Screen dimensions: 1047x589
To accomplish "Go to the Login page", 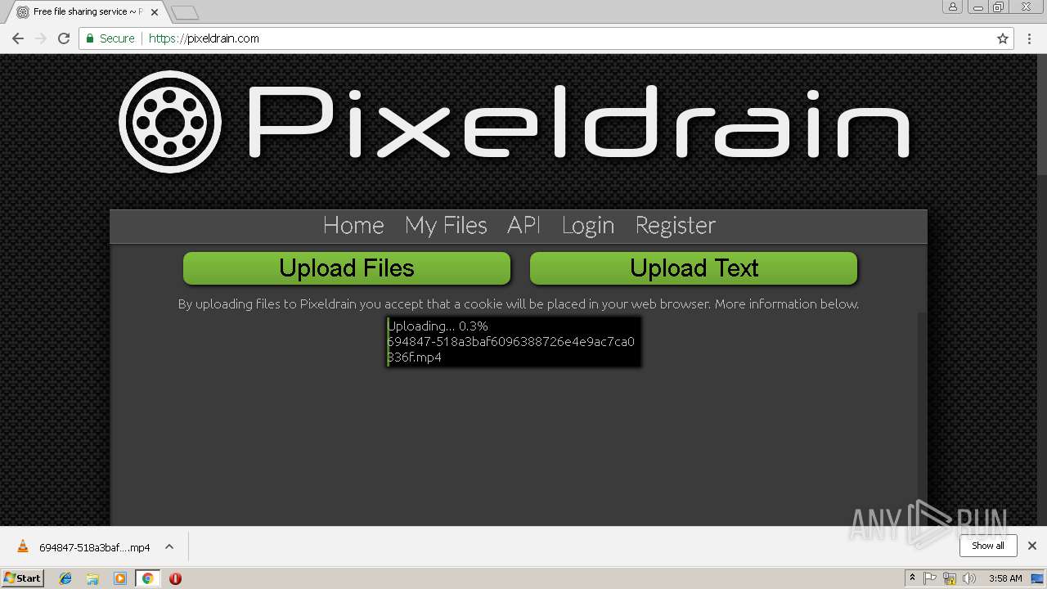I will pyautogui.click(x=588, y=225).
